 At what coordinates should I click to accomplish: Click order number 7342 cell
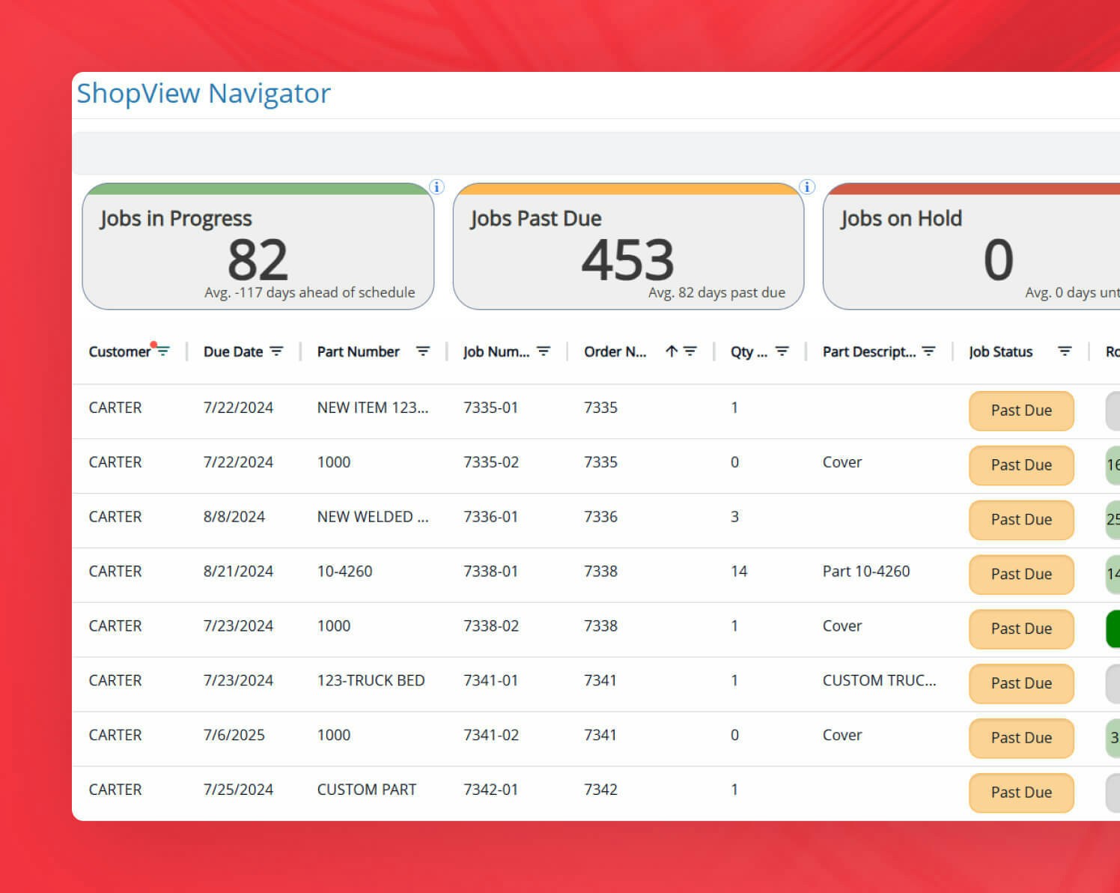pos(600,790)
